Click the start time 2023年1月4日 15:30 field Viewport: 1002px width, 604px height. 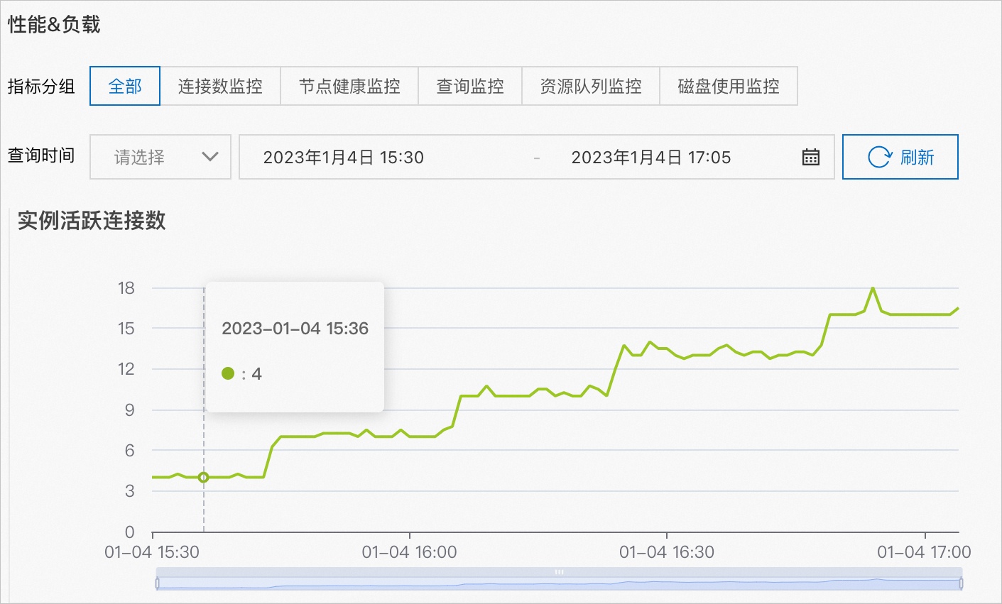pyautogui.click(x=344, y=158)
